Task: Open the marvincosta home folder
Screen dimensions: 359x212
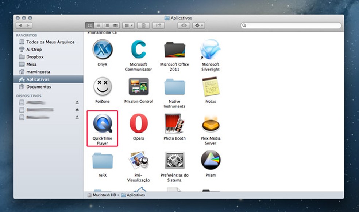Action: [48, 72]
